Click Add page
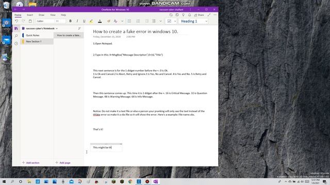This screenshot has height=185, width=330. (x=63, y=163)
